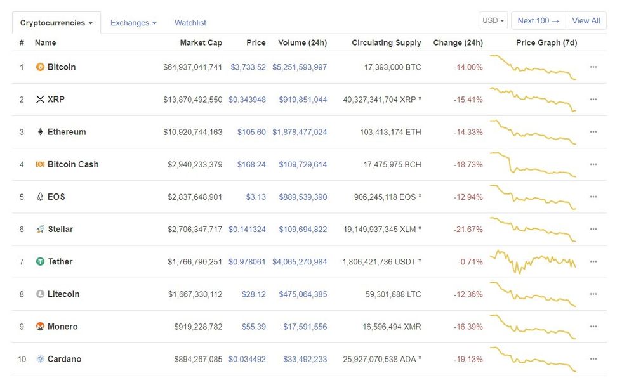
Task: Click the XRP logo icon
Action: 40,100
